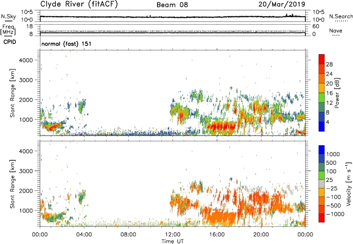This screenshot has height=244, width=353.
Task: Click the '-1000' label on Velocity color bar
Action: coord(335,214)
